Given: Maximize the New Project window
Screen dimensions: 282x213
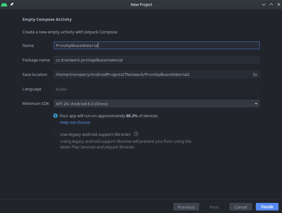Looking at the screenshot, I should coord(271,4).
